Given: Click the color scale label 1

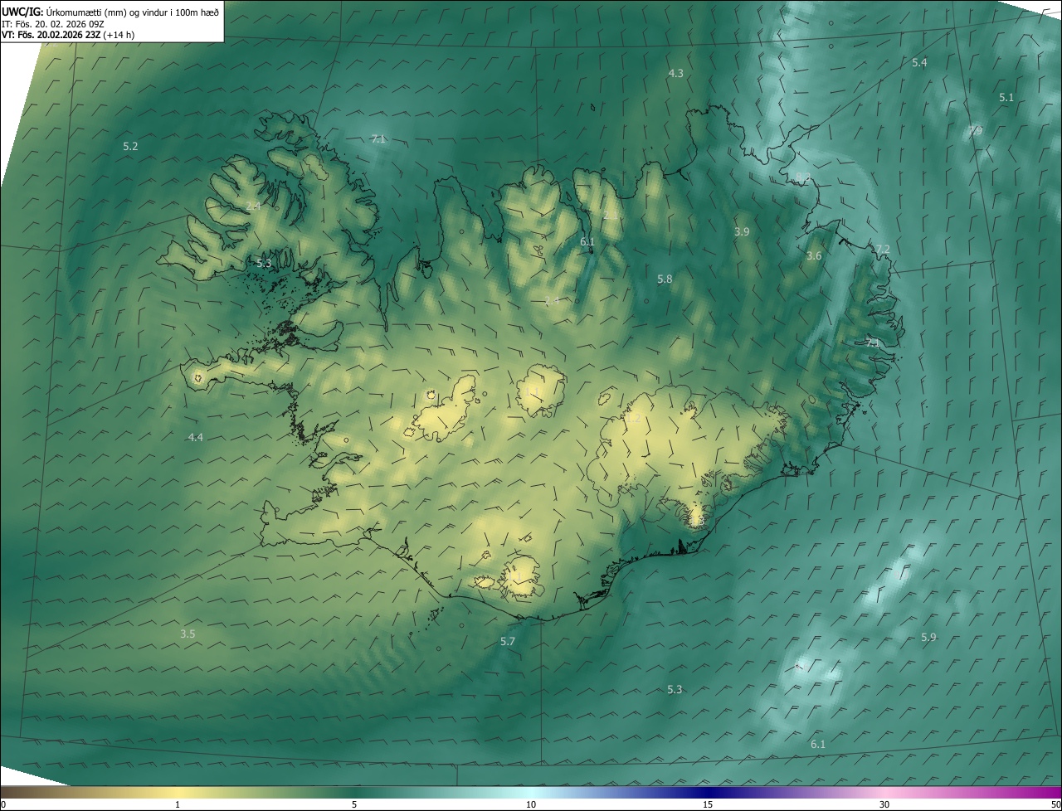Looking at the screenshot, I should [178, 804].
